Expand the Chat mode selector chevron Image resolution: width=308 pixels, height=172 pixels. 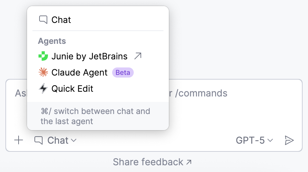[x=74, y=140]
